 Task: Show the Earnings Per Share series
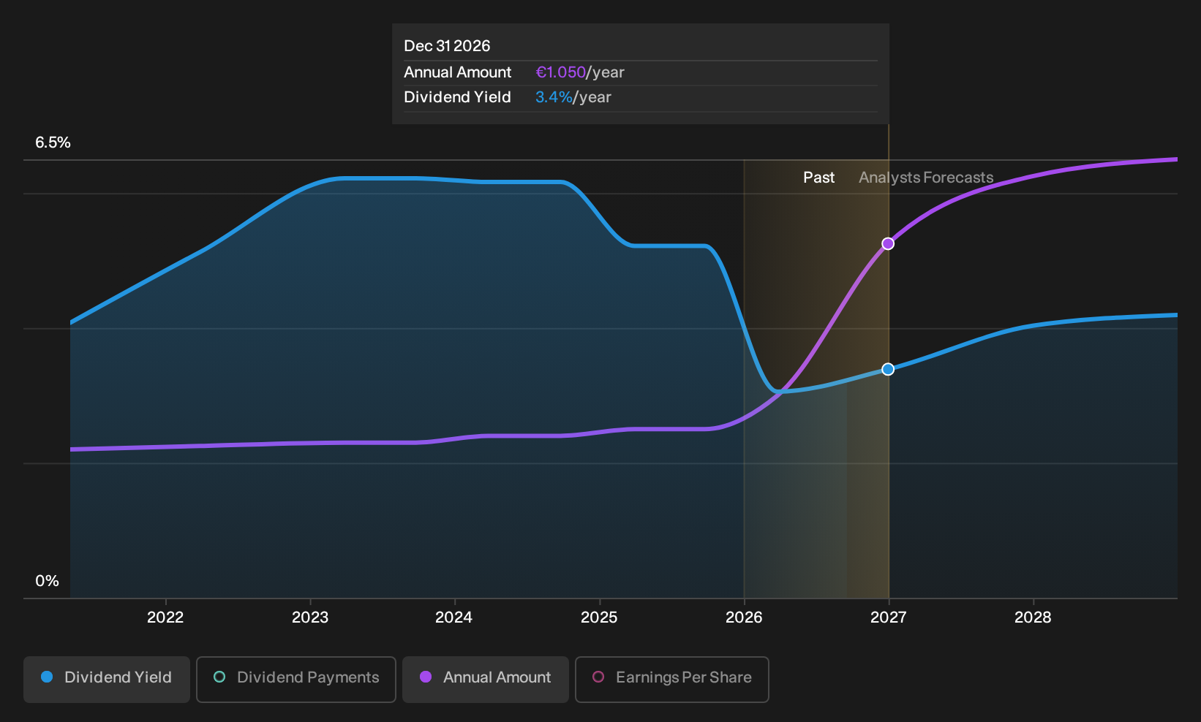click(672, 679)
